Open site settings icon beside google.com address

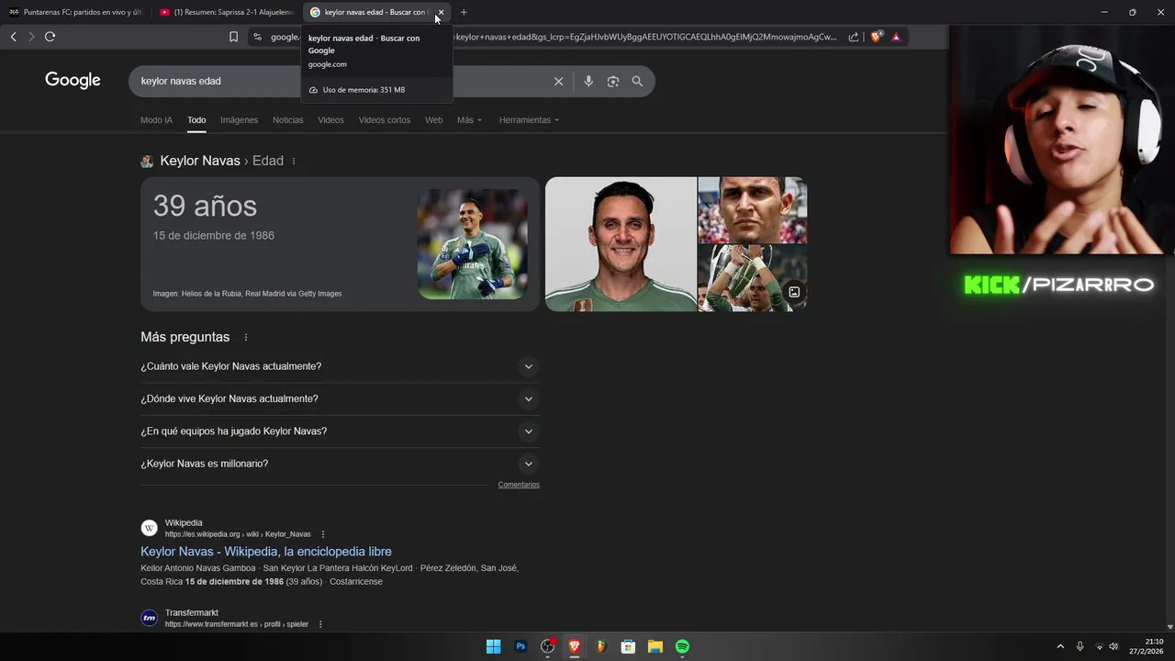(257, 37)
